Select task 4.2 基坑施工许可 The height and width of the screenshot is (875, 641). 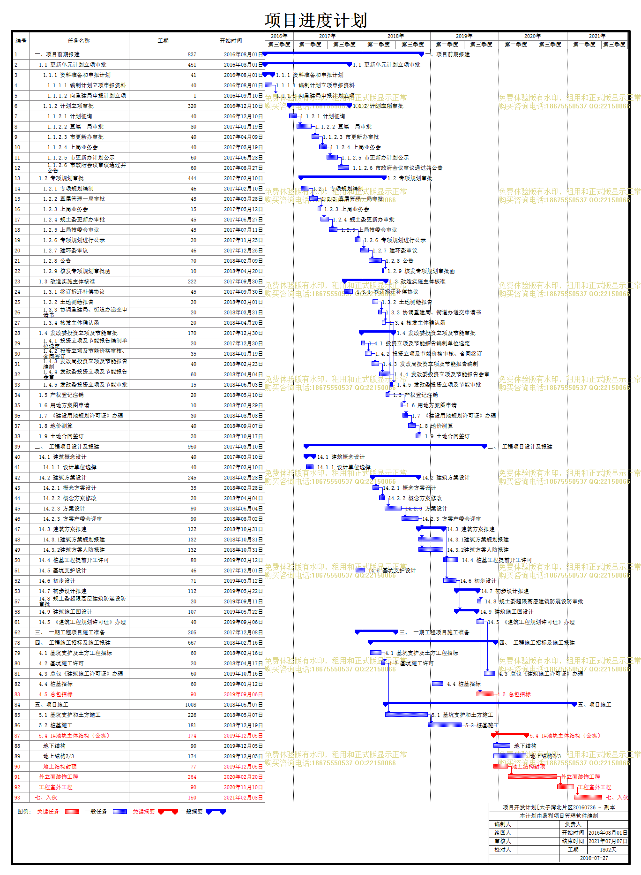click(x=139, y=663)
